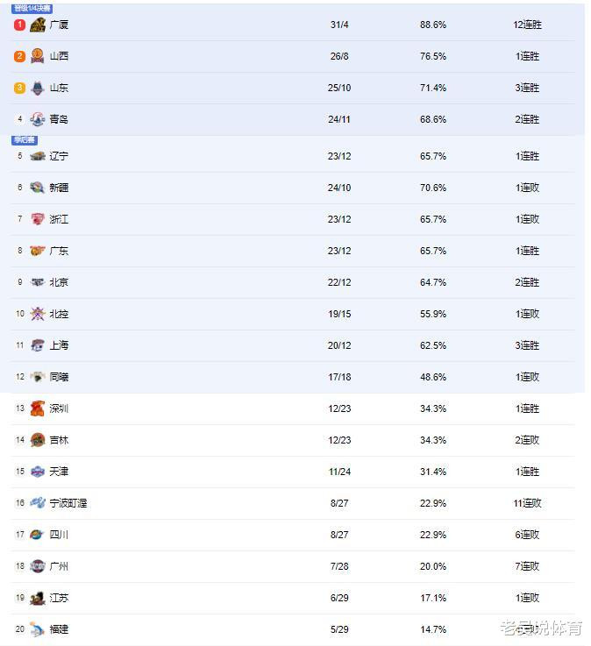This screenshot has width=591, height=646.
Task: Click the 11连败 streak for 宁波町渥
Action: (x=528, y=504)
